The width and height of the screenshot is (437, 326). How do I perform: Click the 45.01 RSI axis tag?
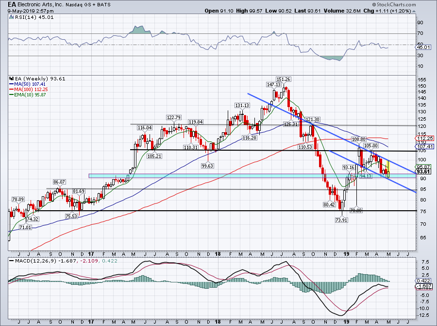(x=424, y=47)
